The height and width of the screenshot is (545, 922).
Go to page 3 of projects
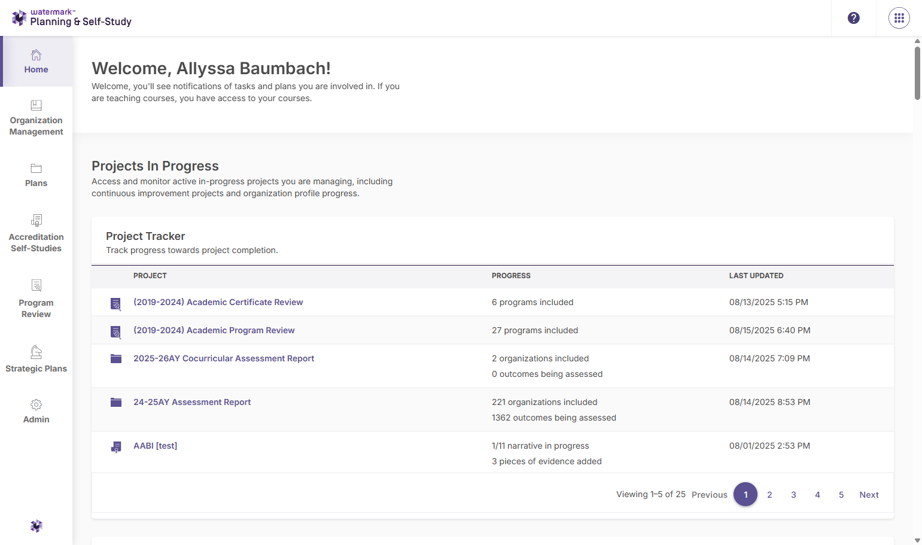pyautogui.click(x=793, y=495)
